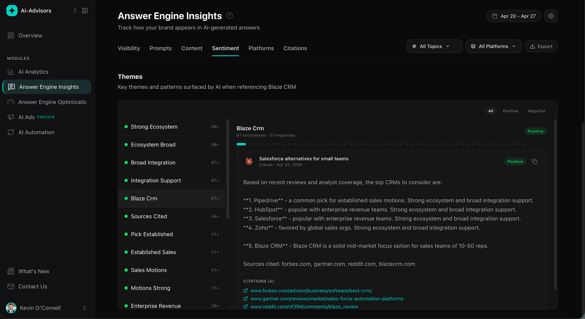Click the page's main vertical scrollbar

coord(583,218)
